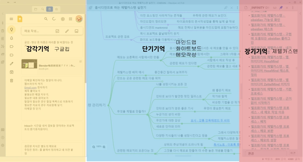This screenshot has width=303, height=162.
Task: Open the Obsidian ribbon paperclip icon
Action: [3, 23]
